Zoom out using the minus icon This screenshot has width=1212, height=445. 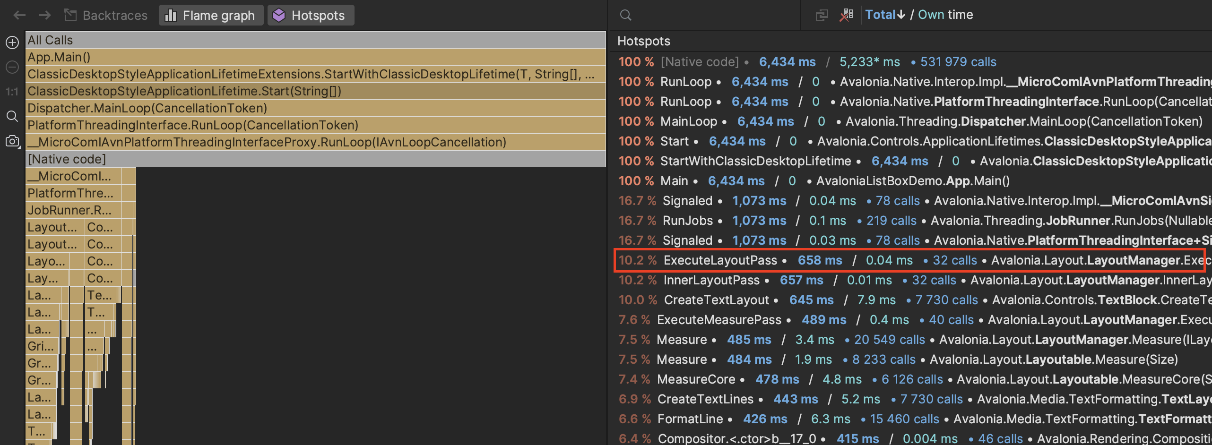tap(12, 67)
